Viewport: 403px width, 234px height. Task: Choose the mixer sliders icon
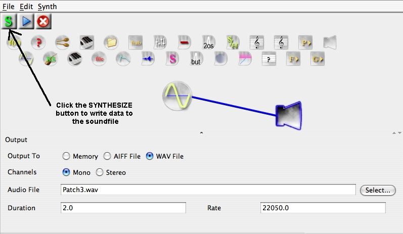160,42
